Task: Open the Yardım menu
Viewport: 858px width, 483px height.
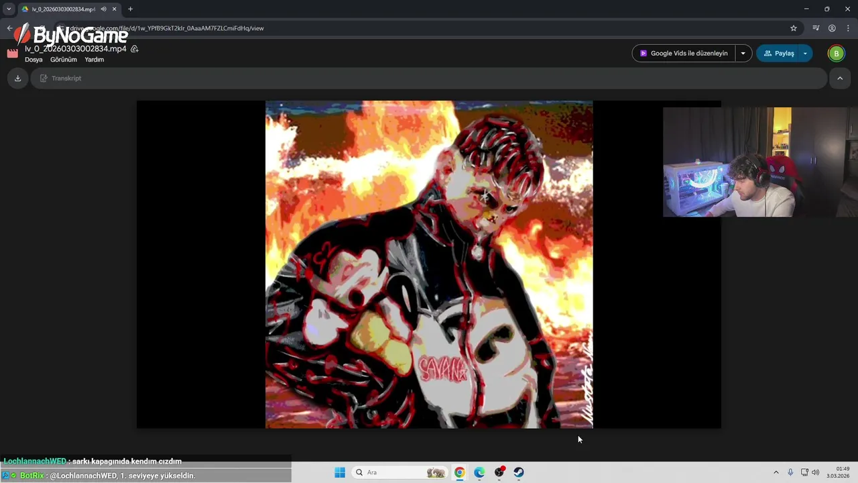Action: pyautogui.click(x=95, y=60)
